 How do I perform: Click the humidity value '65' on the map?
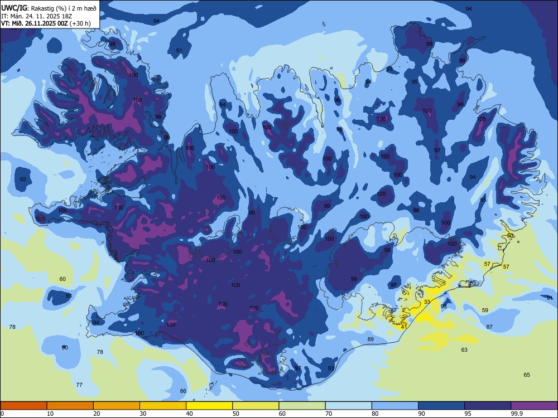pos(527,375)
